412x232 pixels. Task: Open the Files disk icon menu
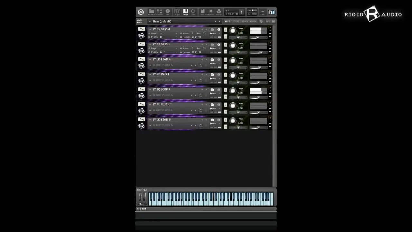click(202, 12)
